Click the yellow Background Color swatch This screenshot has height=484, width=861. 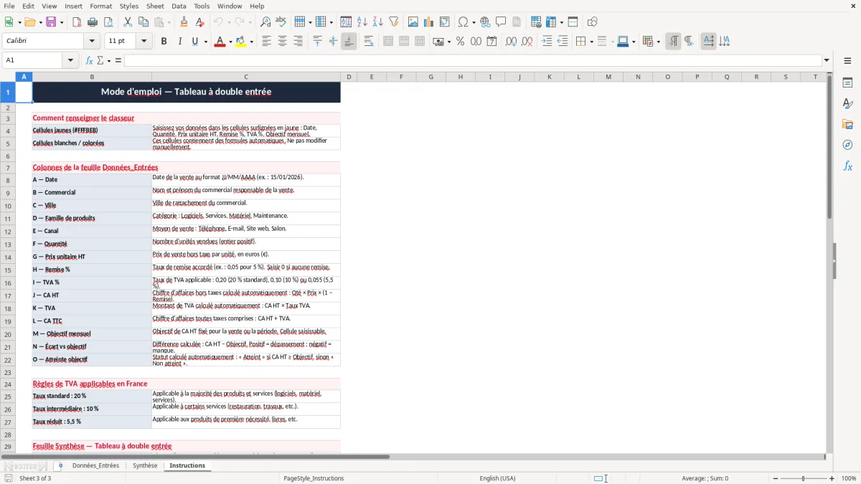pos(241,42)
